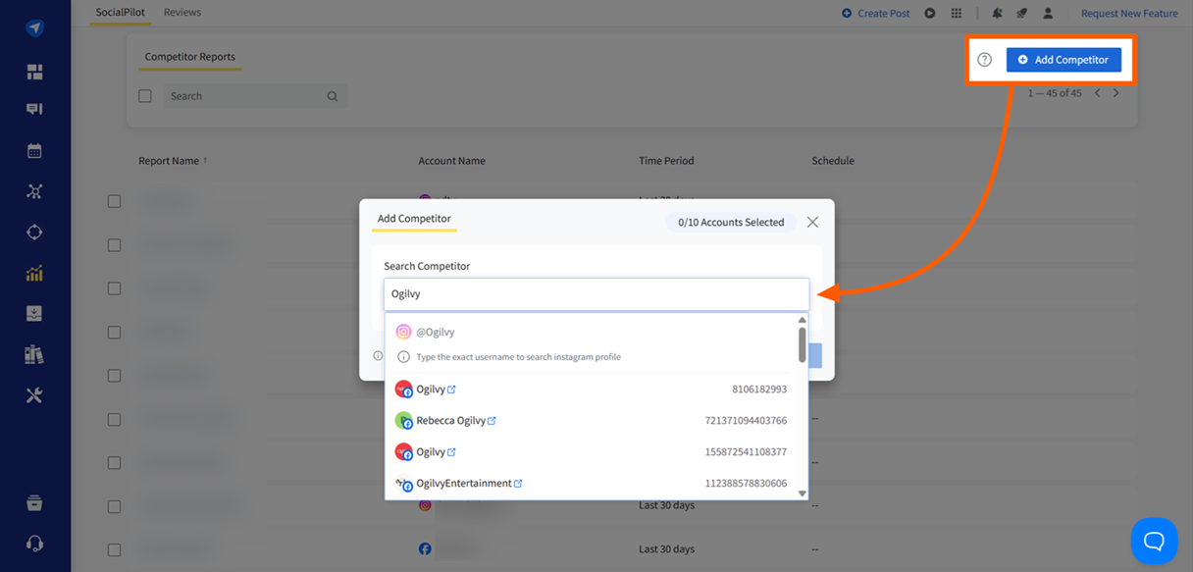
Task: Click the Search Competitor input field
Action: pyautogui.click(x=596, y=294)
